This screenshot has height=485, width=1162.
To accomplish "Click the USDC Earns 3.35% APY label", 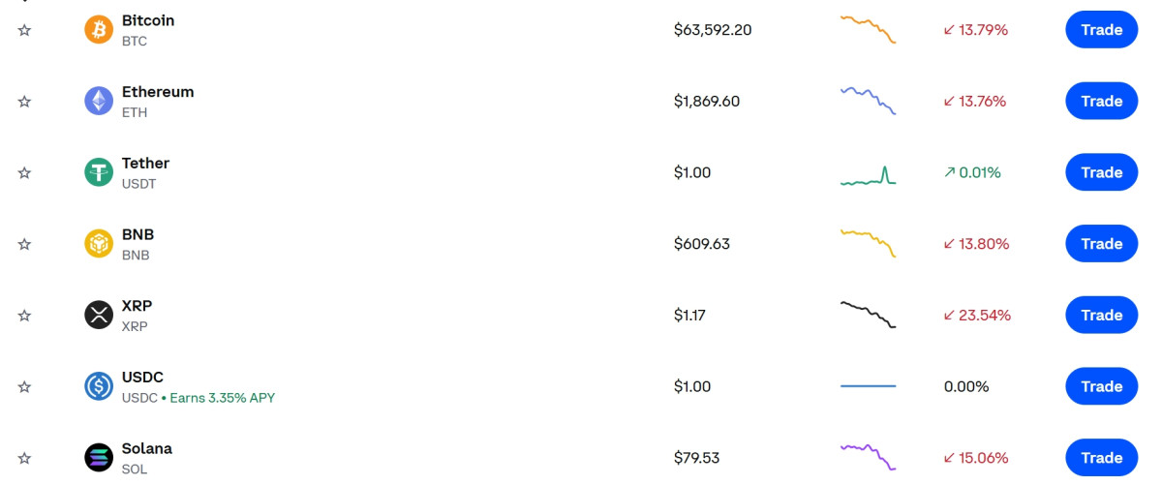I will [x=223, y=398].
